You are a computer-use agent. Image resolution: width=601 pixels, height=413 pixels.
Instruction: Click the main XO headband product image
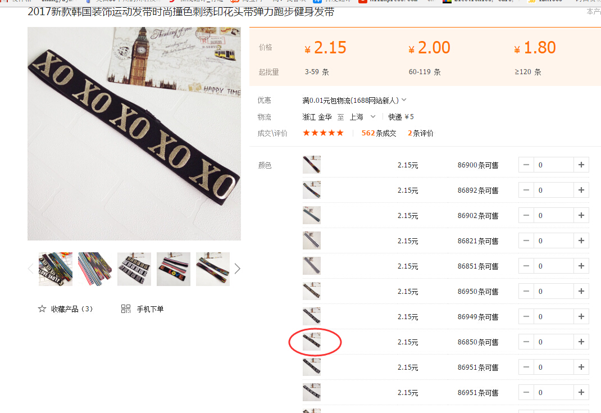click(x=134, y=134)
